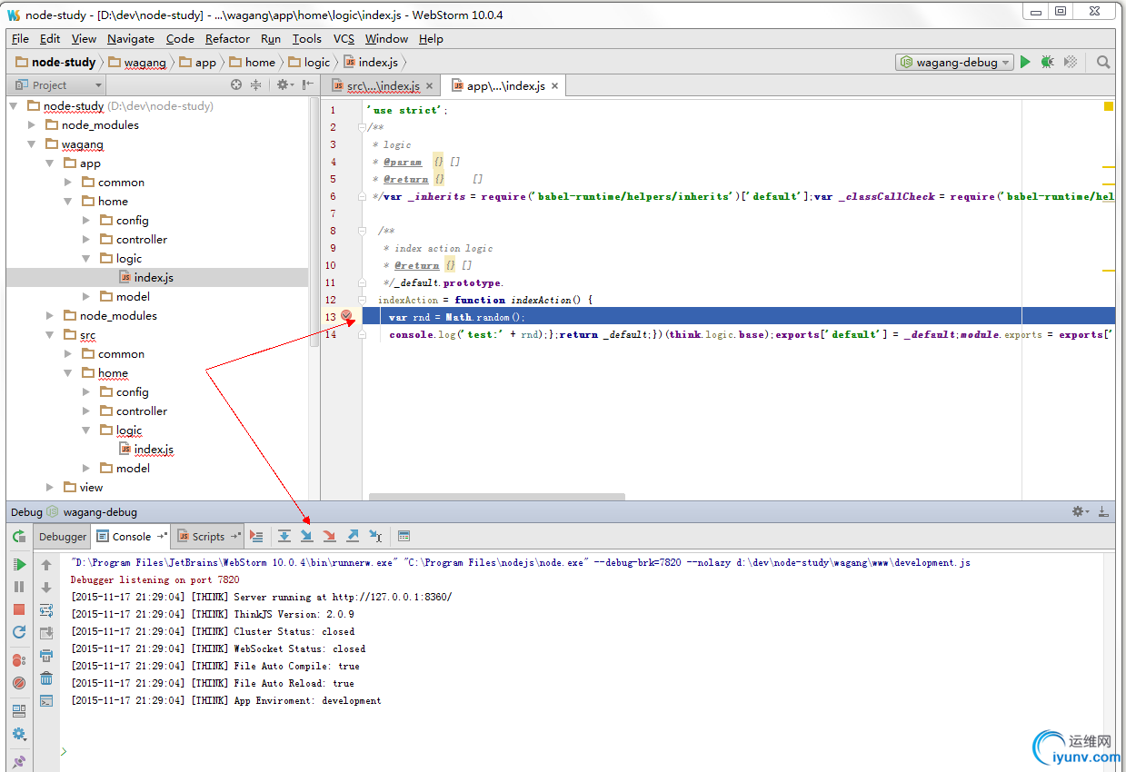Click the Step Over debug icon
Image resolution: width=1126 pixels, height=772 pixels.
click(284, 536)
